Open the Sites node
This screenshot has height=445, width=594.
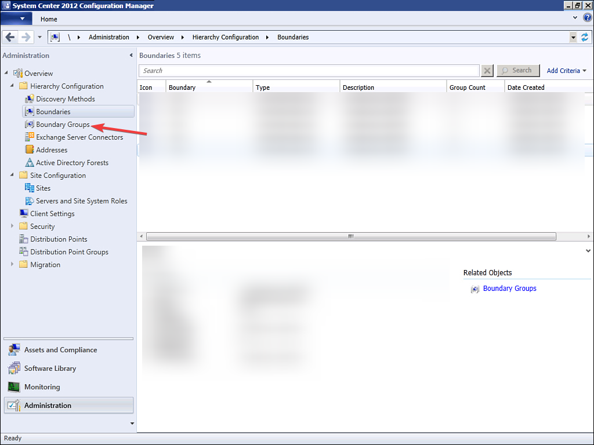pos(42,188)
